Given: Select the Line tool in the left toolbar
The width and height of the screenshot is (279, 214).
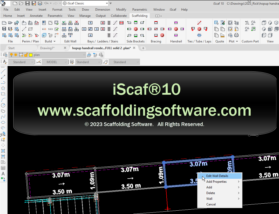Looking at the screenshot, I should click(x=3, y=71).
